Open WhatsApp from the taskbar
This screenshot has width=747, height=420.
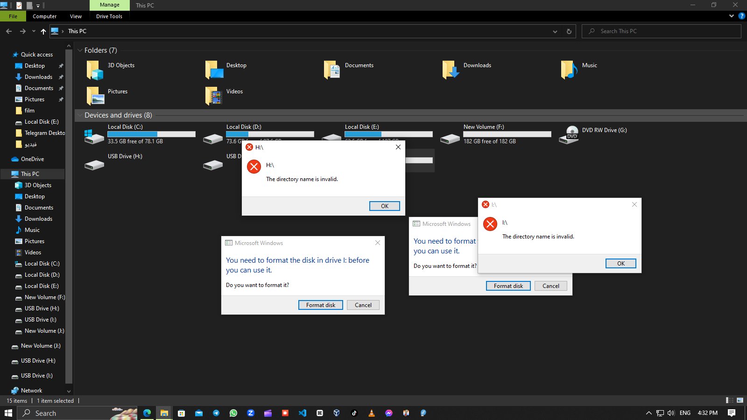233,413
